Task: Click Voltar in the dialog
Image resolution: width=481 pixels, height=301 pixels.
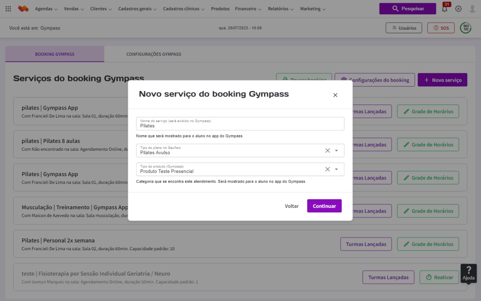Action: coord(292,206)
